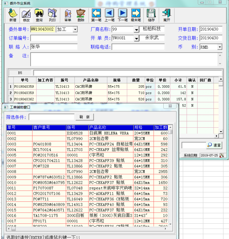This screenshot has width=229, height=239.
Task: Click the 新增 (New) toolbar icon
Action: 13,15
